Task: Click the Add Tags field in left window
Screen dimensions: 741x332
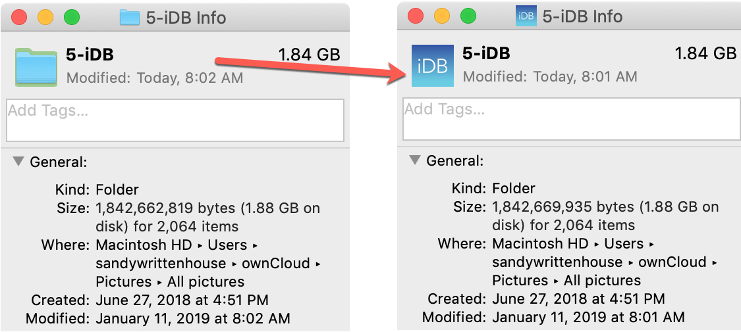Action: tap(175, 120)
